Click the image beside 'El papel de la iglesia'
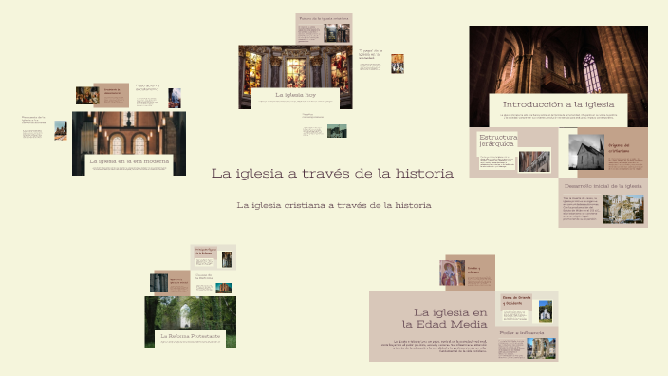The image size is (668, 376). 398,64
